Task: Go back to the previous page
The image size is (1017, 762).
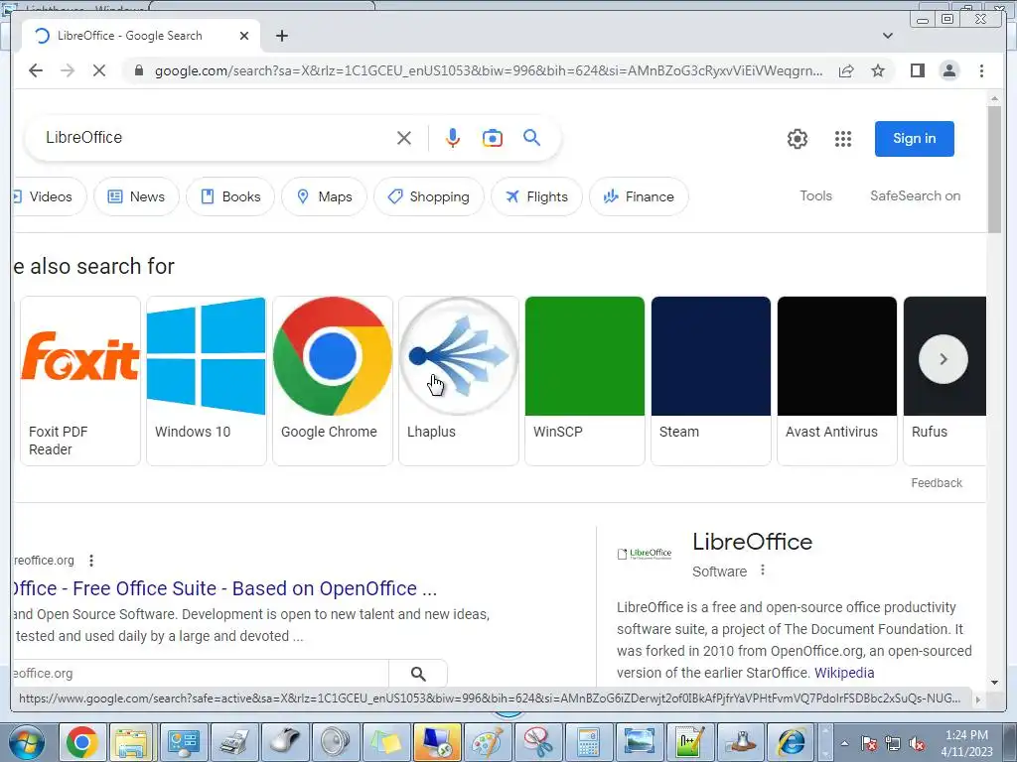Action: (36, 70)
